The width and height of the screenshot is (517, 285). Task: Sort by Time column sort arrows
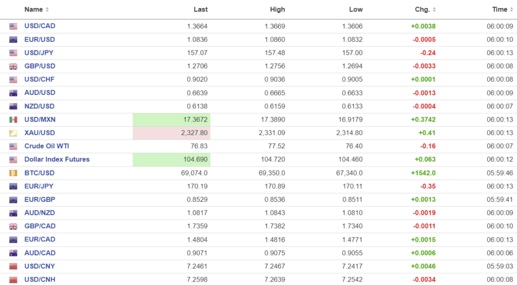point(512,10)
